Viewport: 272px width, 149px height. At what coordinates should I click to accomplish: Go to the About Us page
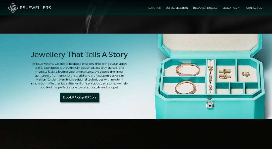click(154, 8)
